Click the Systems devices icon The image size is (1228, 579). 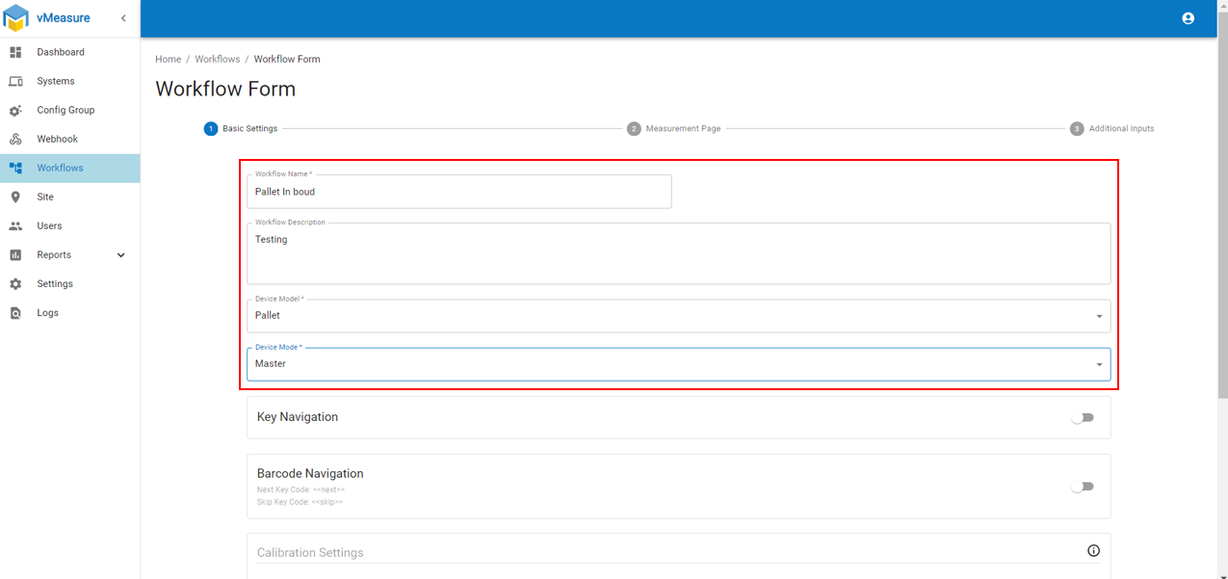15,81
